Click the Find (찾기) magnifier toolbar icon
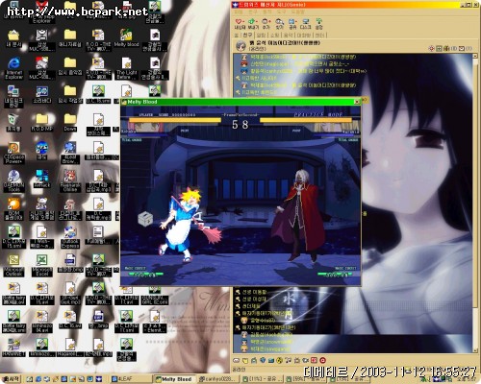The image size is (481, 384). click(x=280, y=24)
